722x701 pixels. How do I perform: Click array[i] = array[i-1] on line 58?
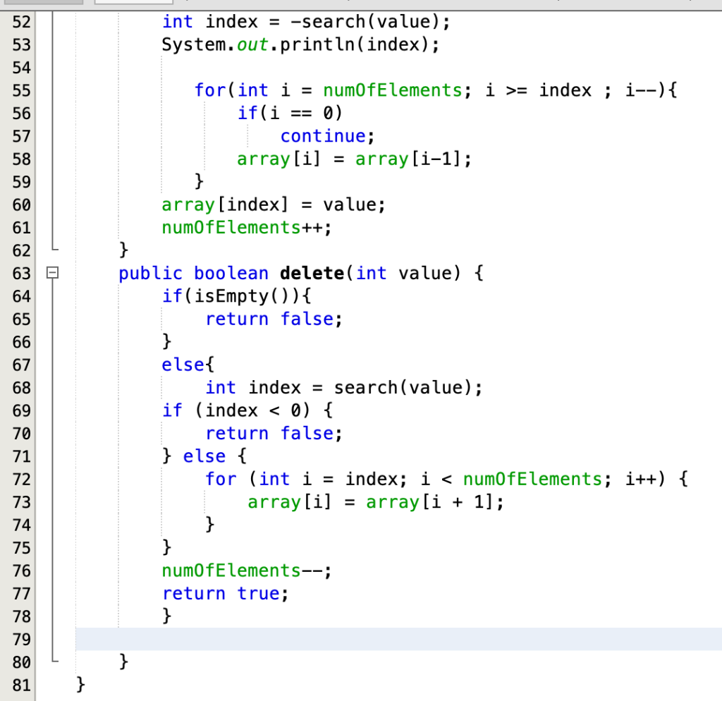(353, 159)
